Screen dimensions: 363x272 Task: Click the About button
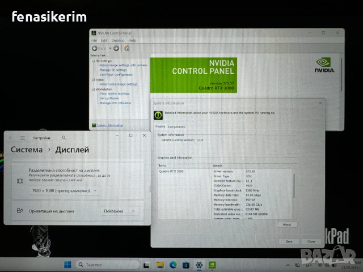(287, 224)
